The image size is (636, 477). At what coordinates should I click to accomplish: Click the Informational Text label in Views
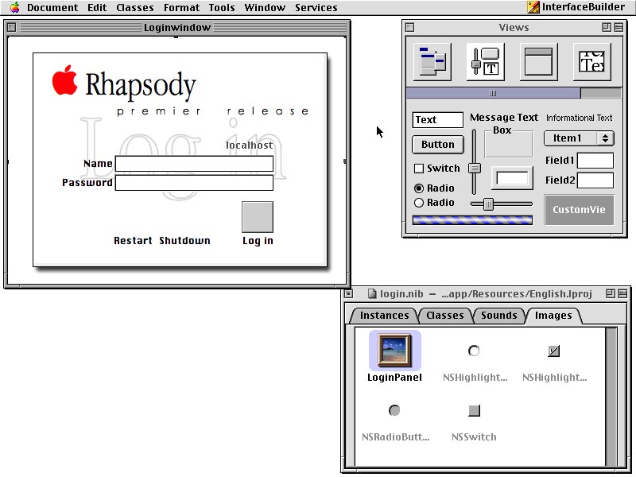tap(579, 118)
